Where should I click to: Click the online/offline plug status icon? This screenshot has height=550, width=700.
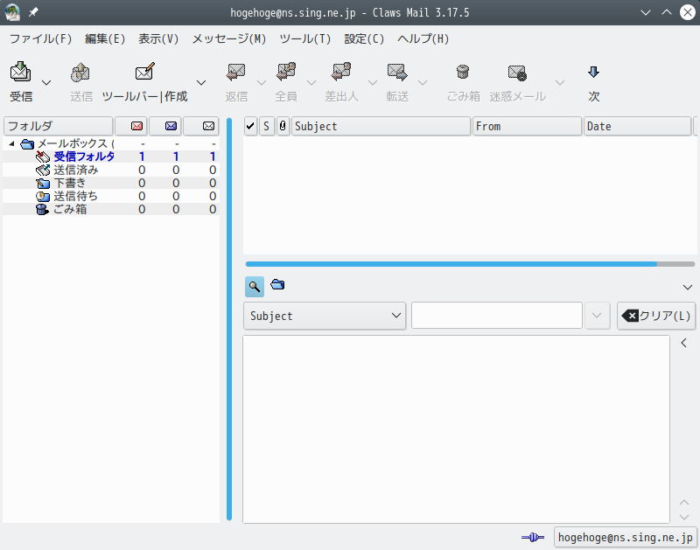pyautogui.click(x=533, y=538)
